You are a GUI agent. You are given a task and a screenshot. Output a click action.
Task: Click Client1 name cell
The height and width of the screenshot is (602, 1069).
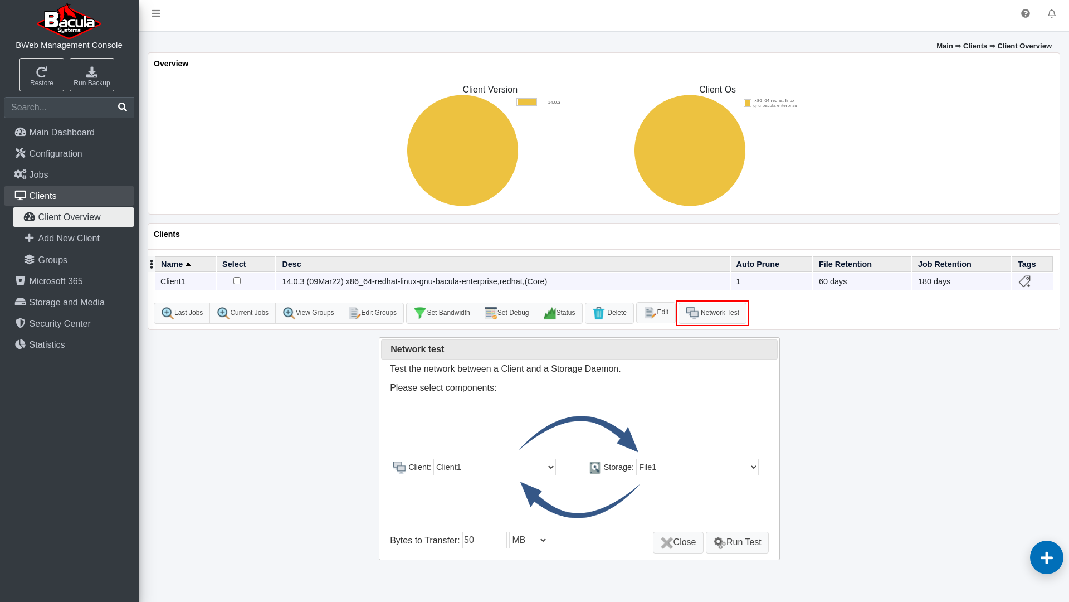[185, 281]
